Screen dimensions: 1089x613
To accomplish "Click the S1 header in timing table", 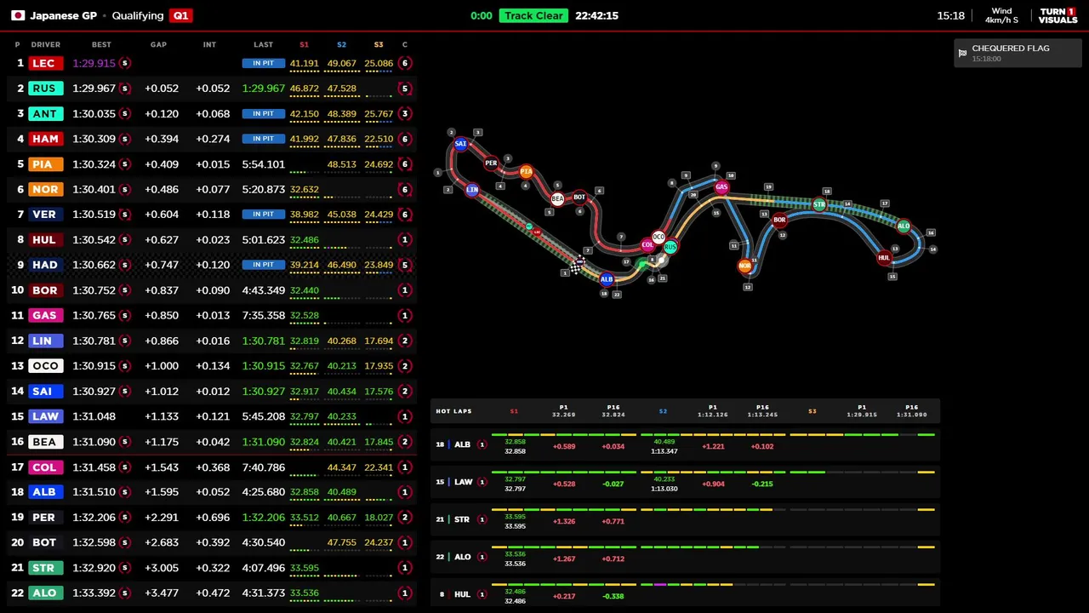I will (304, 44).
